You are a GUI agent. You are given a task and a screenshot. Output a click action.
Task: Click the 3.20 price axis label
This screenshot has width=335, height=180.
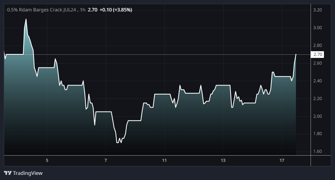pos(317,10)
